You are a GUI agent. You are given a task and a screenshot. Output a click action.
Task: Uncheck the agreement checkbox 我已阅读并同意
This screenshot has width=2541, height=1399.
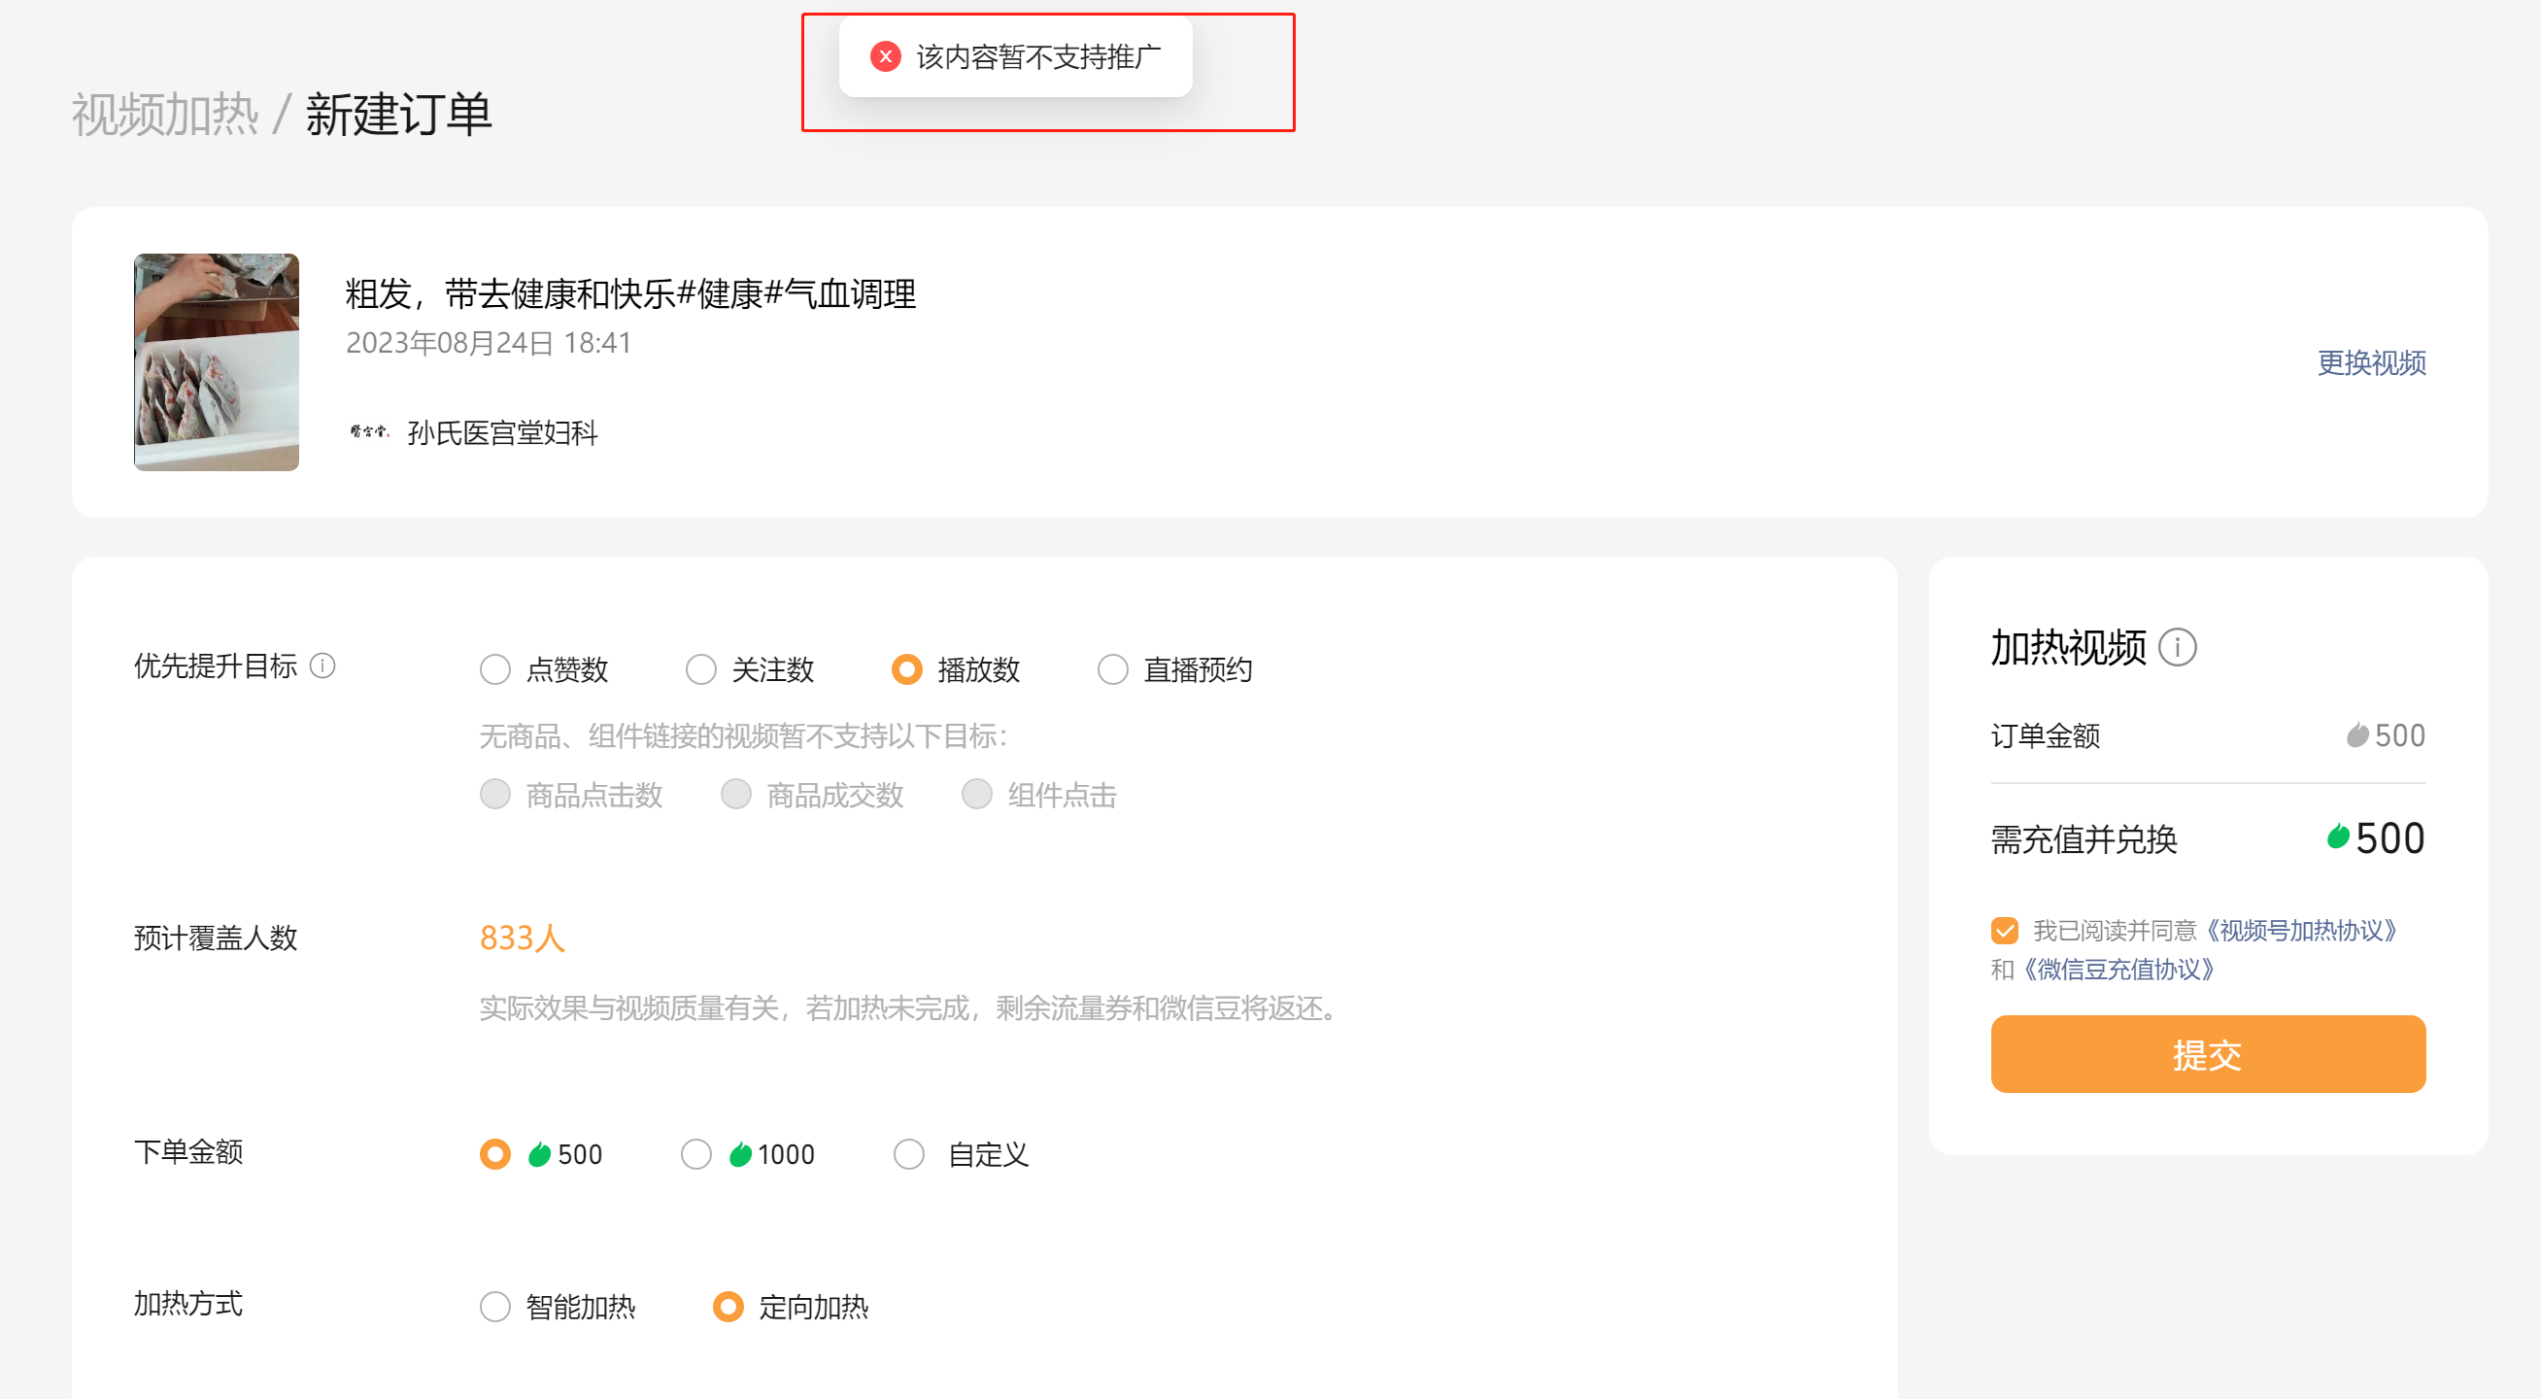coord(2004,931)
